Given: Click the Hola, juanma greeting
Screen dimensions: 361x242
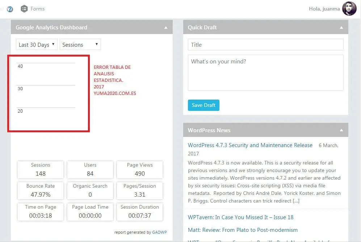Looking at the screenshot, I should click(324, 9).
